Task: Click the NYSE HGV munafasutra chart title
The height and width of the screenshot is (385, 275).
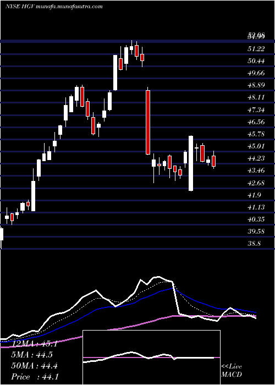Action: [53, 7]
